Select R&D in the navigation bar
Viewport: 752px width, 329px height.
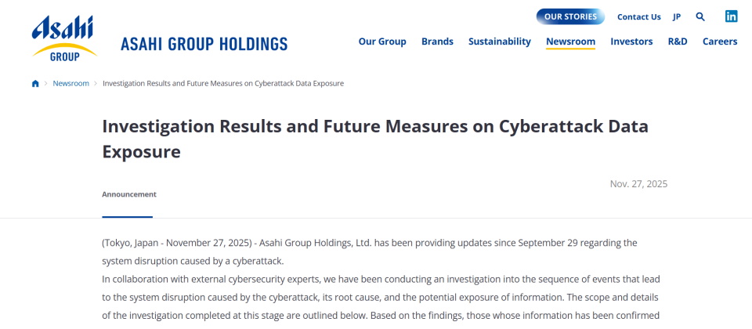coord(678,42)
